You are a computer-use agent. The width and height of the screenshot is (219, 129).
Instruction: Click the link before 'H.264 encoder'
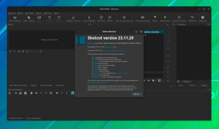[x=95, y=63]
